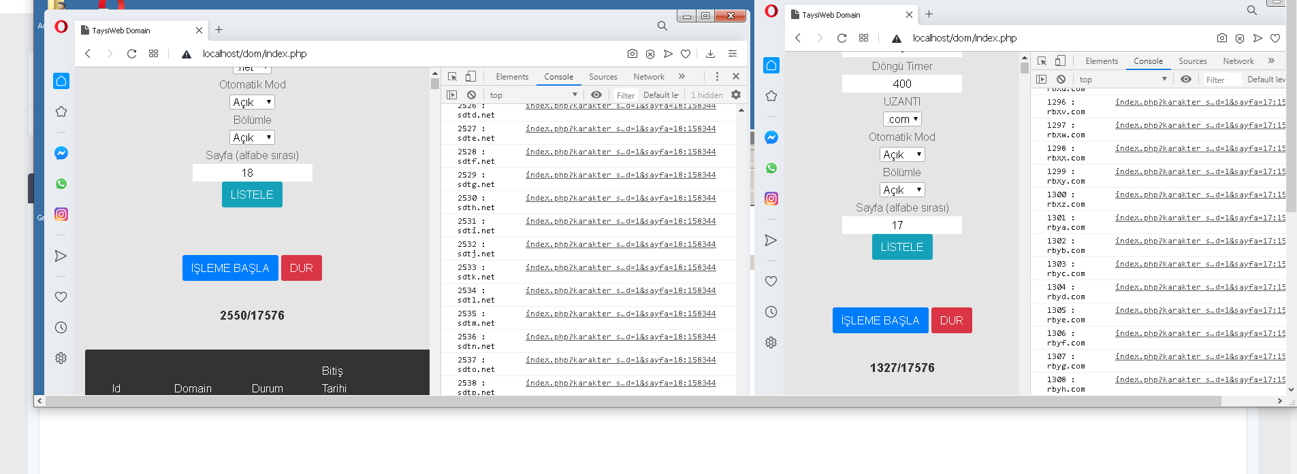This screenshot has width=1297, height=474.
Task: Open source link for sdte.net log entry
Action: (x=620, y=129)
